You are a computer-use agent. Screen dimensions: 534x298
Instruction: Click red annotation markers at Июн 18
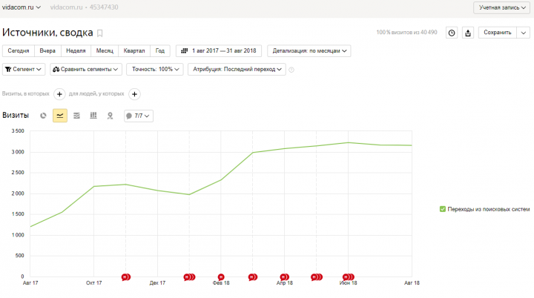[x=349, y=277]
